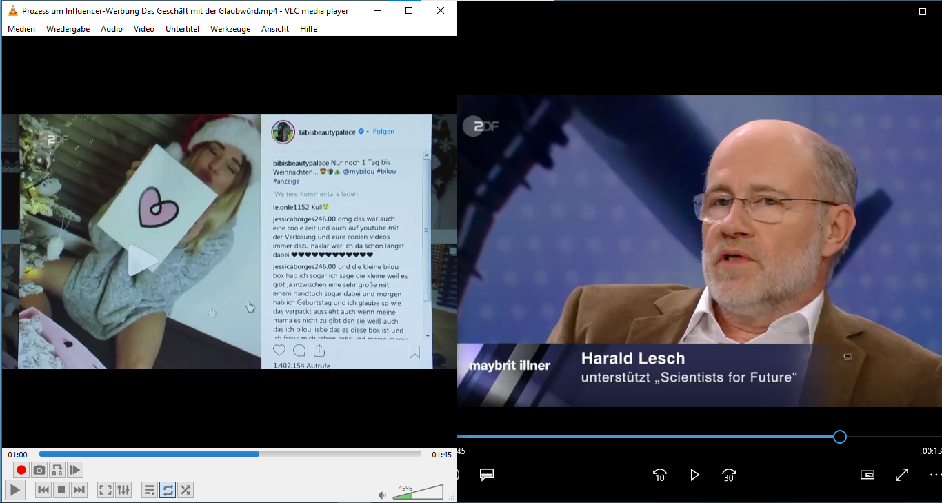Take a snapshot with the camera icon

[x=39, y=470]
